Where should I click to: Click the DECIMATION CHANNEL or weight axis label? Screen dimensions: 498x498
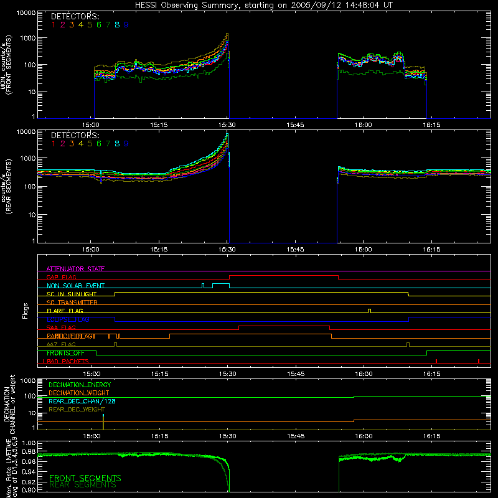click(x=9, y=404)
